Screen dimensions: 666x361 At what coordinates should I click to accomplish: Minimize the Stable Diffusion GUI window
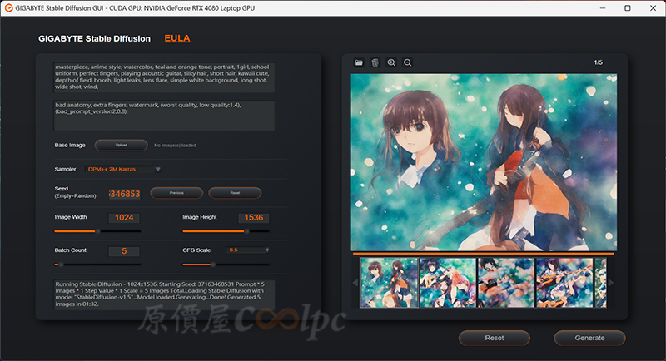click(x=602, y=8)
